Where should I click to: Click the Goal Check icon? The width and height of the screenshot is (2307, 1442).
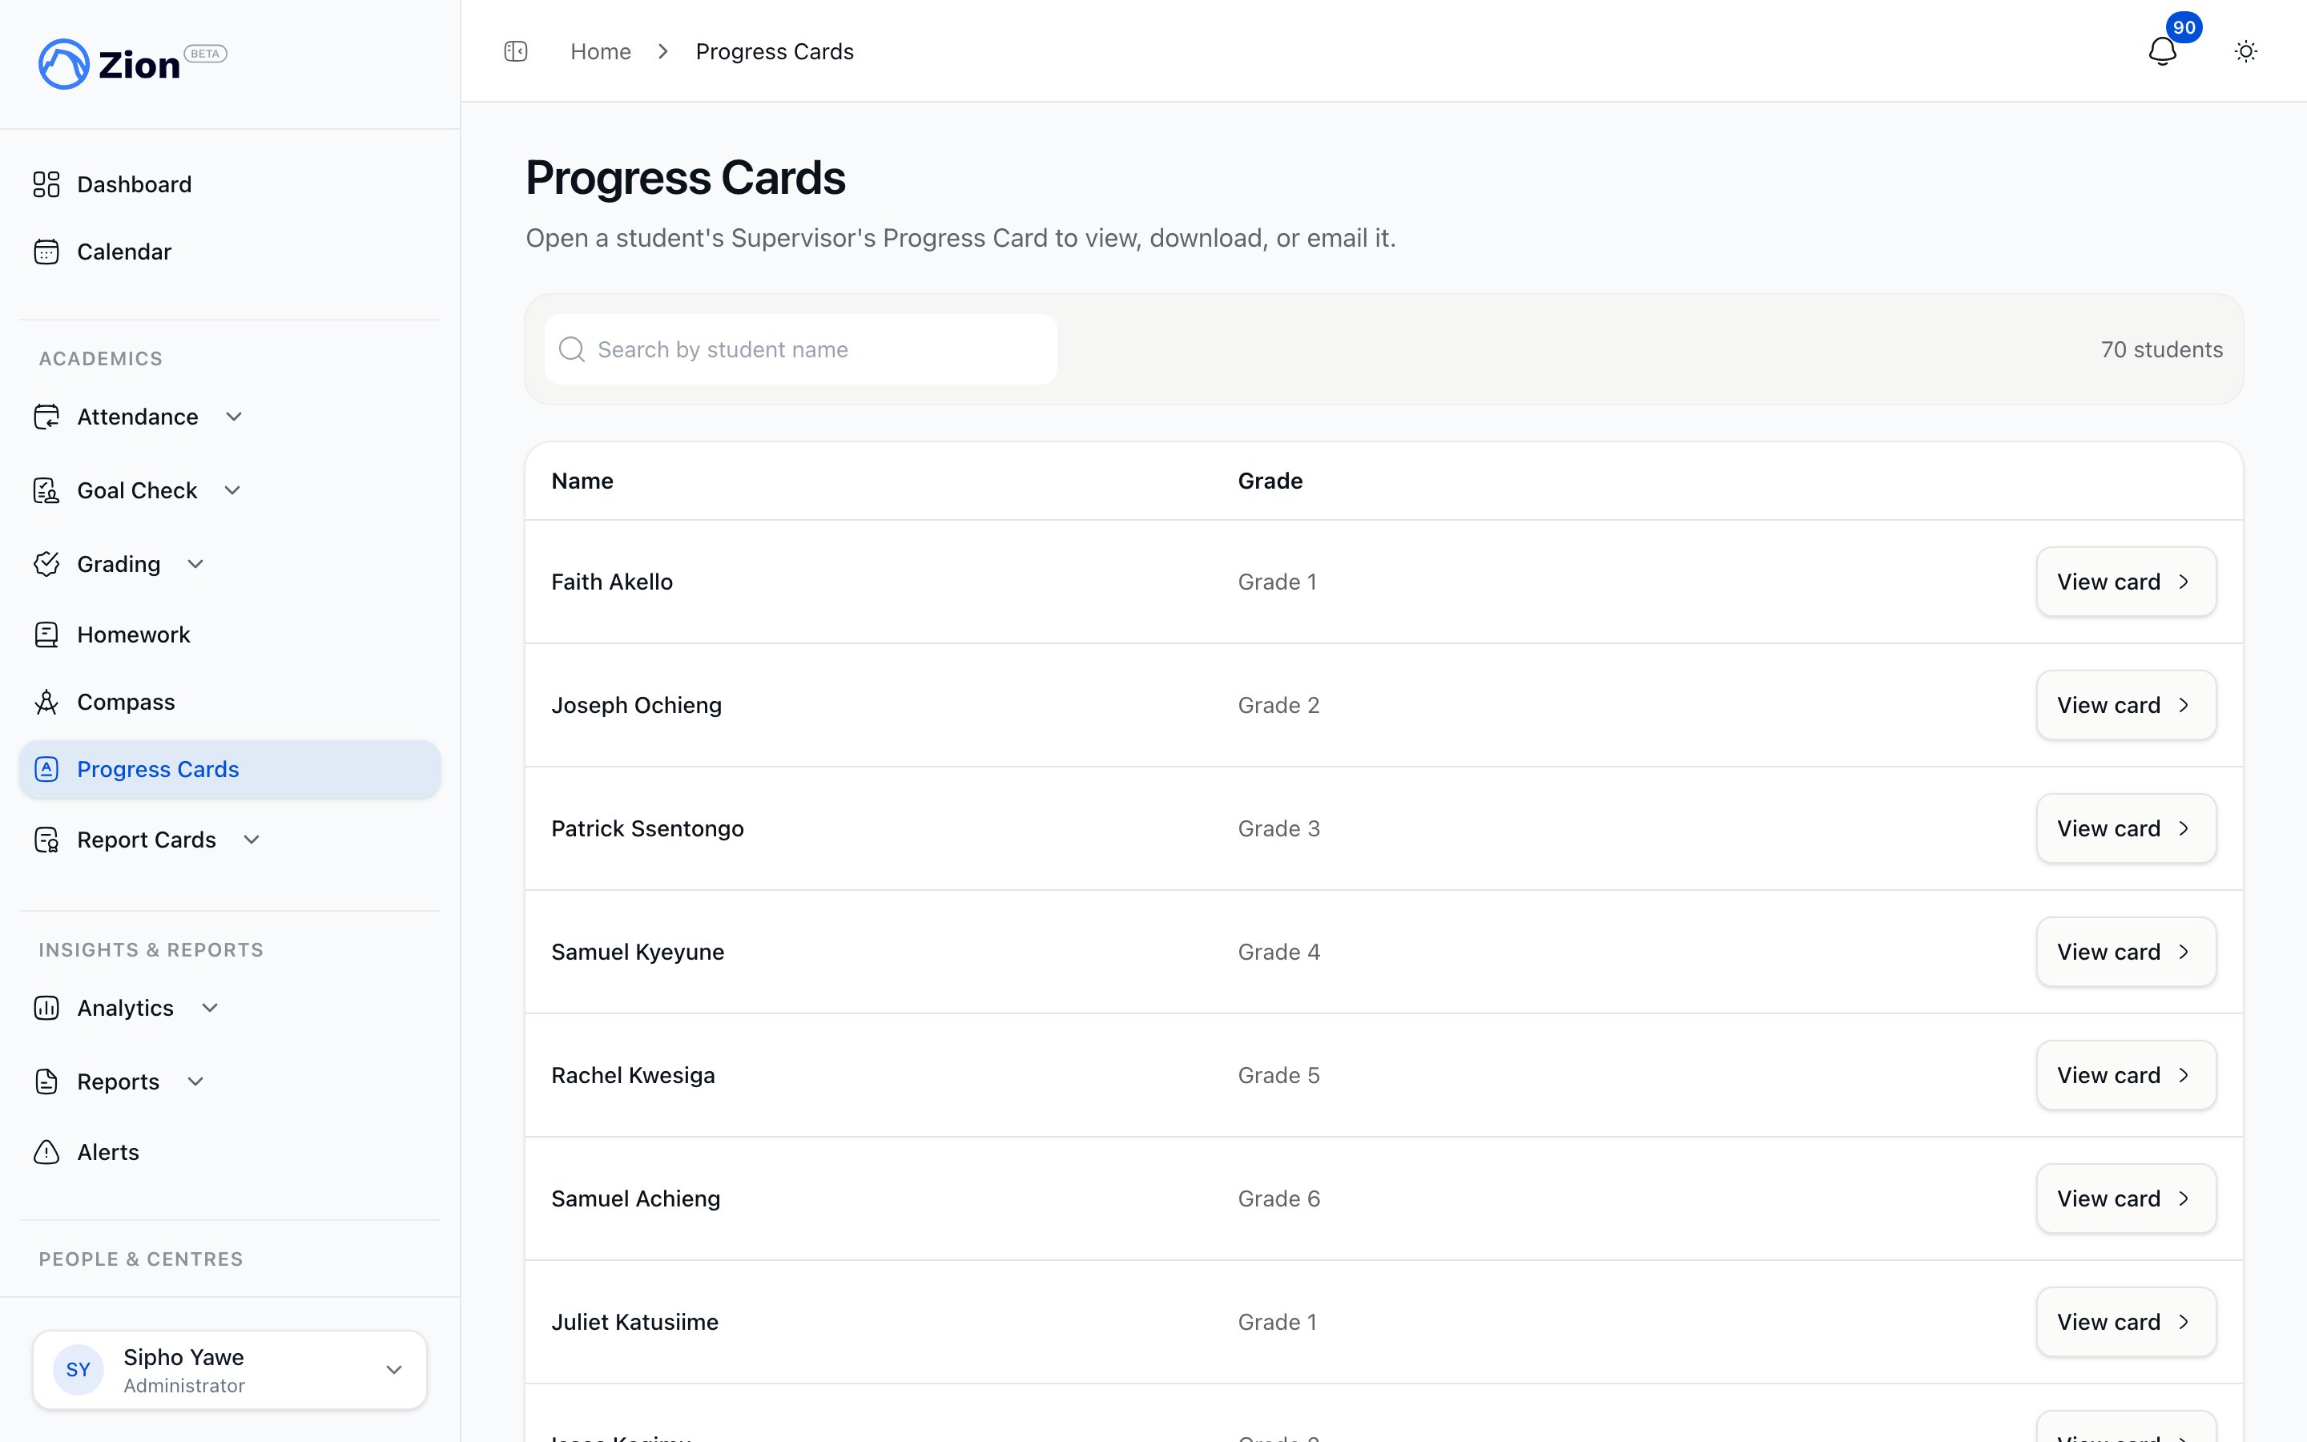click(46, 490)
